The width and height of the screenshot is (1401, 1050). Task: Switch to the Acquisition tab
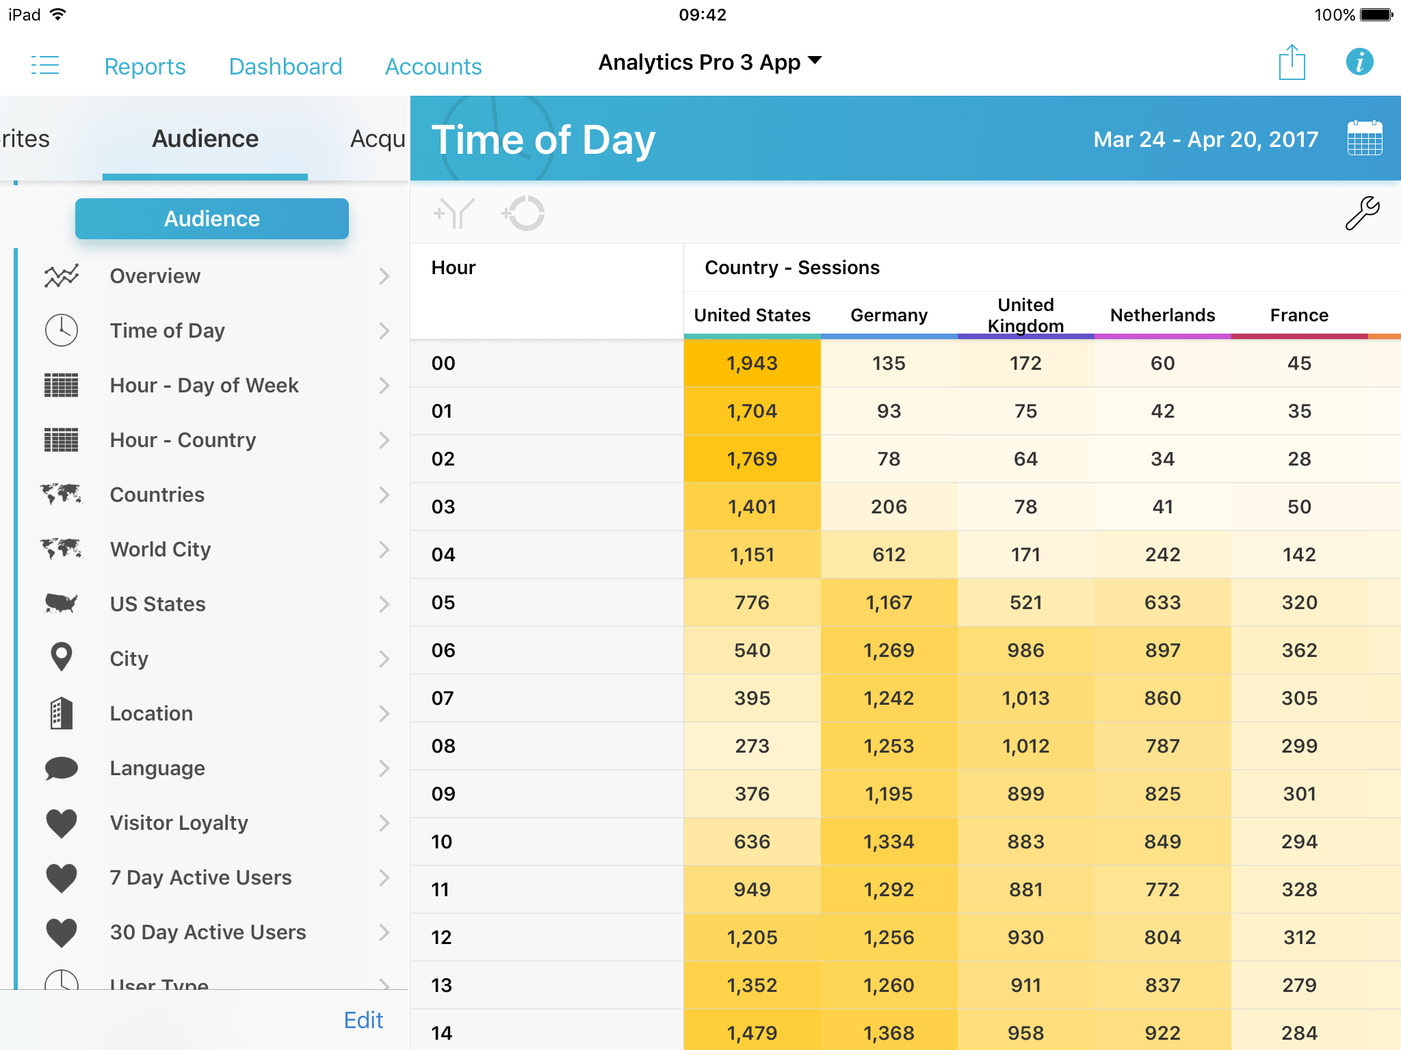(378, 139)
